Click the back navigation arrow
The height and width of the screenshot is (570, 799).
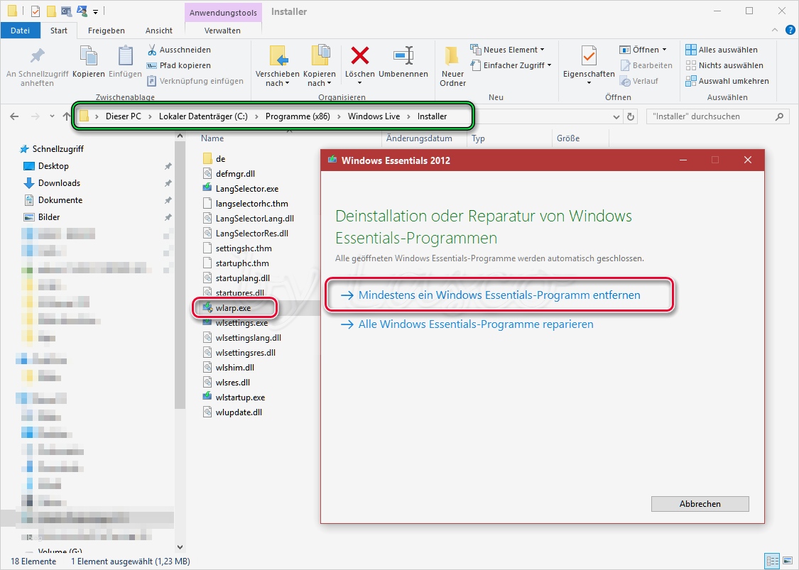[14, 116]
